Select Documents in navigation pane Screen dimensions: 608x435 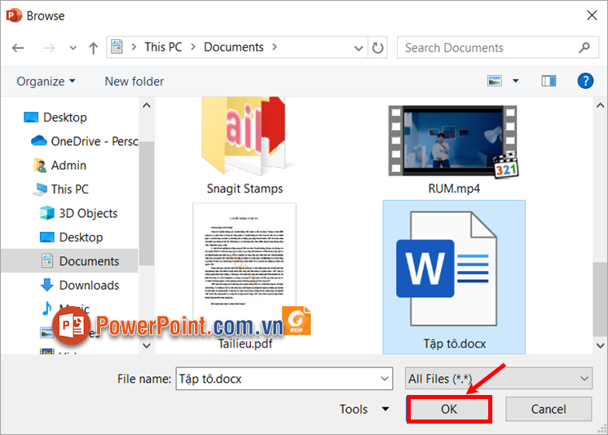(69, 261)
